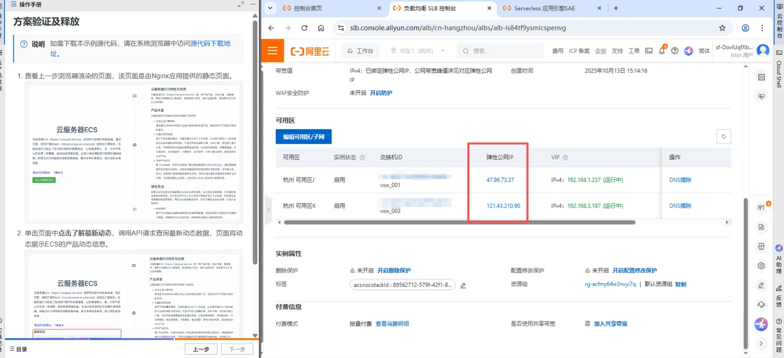Expand the right rail with the chevron
The width and height of the screenshot is (784, 358).
coord(761,343)
